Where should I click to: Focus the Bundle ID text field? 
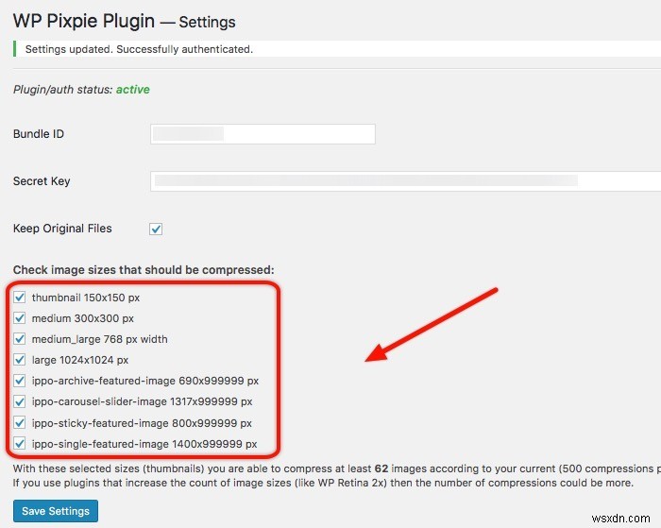(263, 134)
